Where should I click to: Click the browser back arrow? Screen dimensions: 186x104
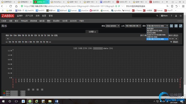2,6
